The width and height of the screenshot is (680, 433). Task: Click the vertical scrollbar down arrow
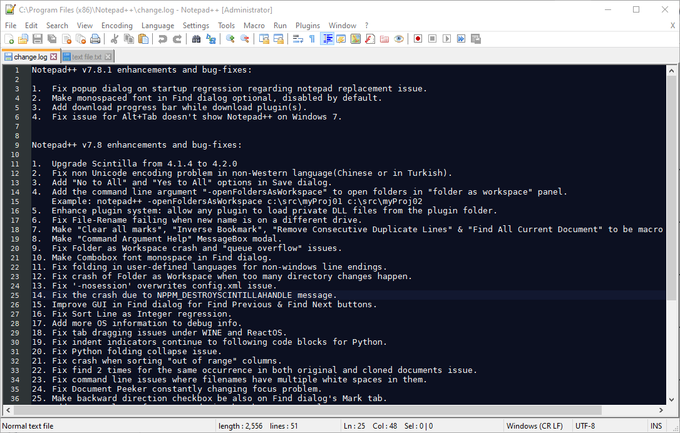672,399
